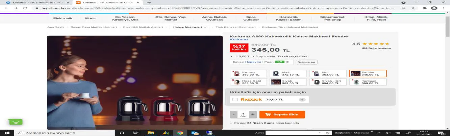Open Chrome from the taskbar
The width and height of the screenshot is (450, 136).
[180, 133]
